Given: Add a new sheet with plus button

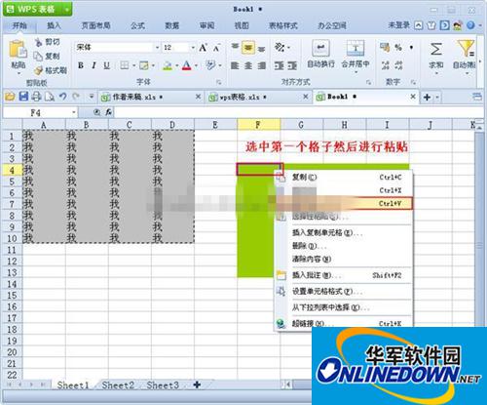Looking at the screenshot, I should (x=197, y=385).
